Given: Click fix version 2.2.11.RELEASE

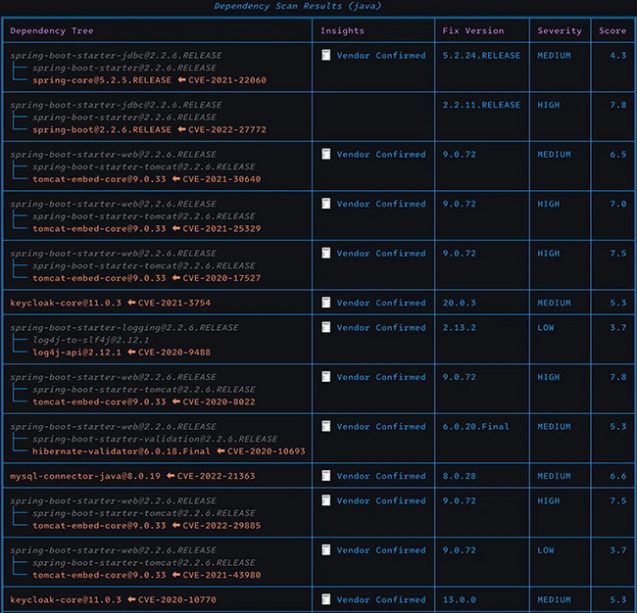Looking at the screenshot, I should 481,105.
